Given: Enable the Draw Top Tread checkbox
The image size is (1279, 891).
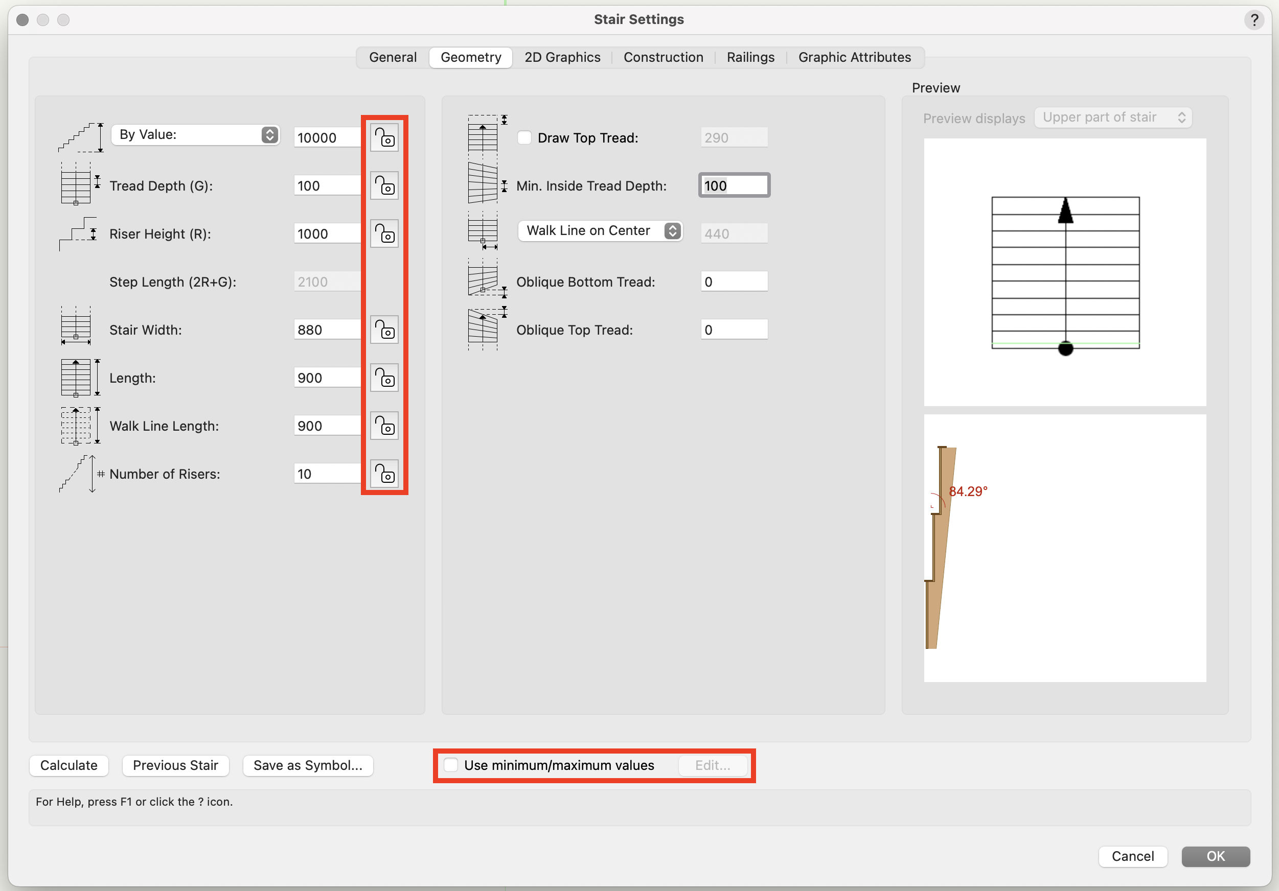Looking at the screenshot, I should click(524, 137).
